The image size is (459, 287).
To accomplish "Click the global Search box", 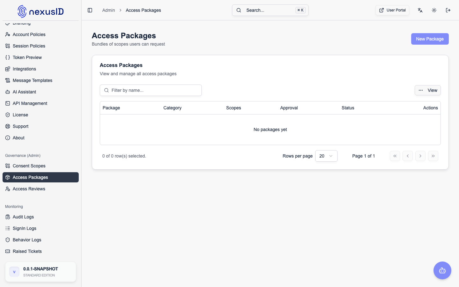I will [x=270, y=10].
